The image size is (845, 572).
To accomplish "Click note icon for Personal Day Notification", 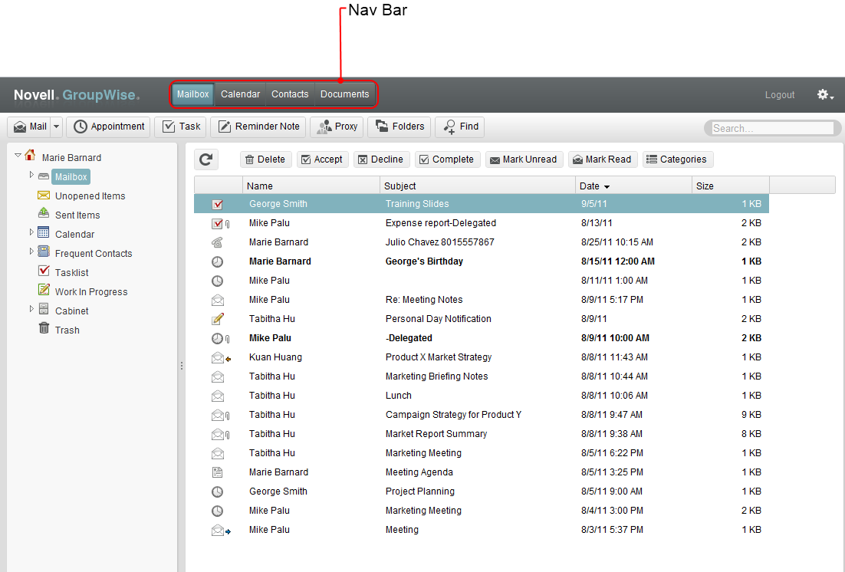I will click(x=217, y=319).
